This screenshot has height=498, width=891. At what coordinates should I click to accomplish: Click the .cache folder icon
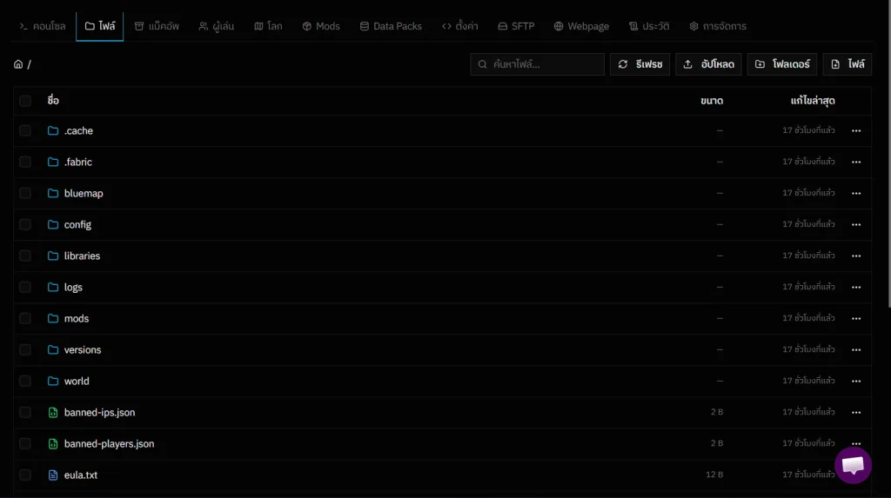pyautogui.click(x=53, y=131)
